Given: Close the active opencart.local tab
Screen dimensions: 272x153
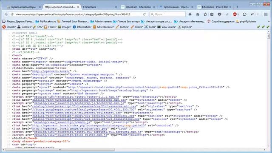Looking at the screenshot, I should tap(78, 7).
